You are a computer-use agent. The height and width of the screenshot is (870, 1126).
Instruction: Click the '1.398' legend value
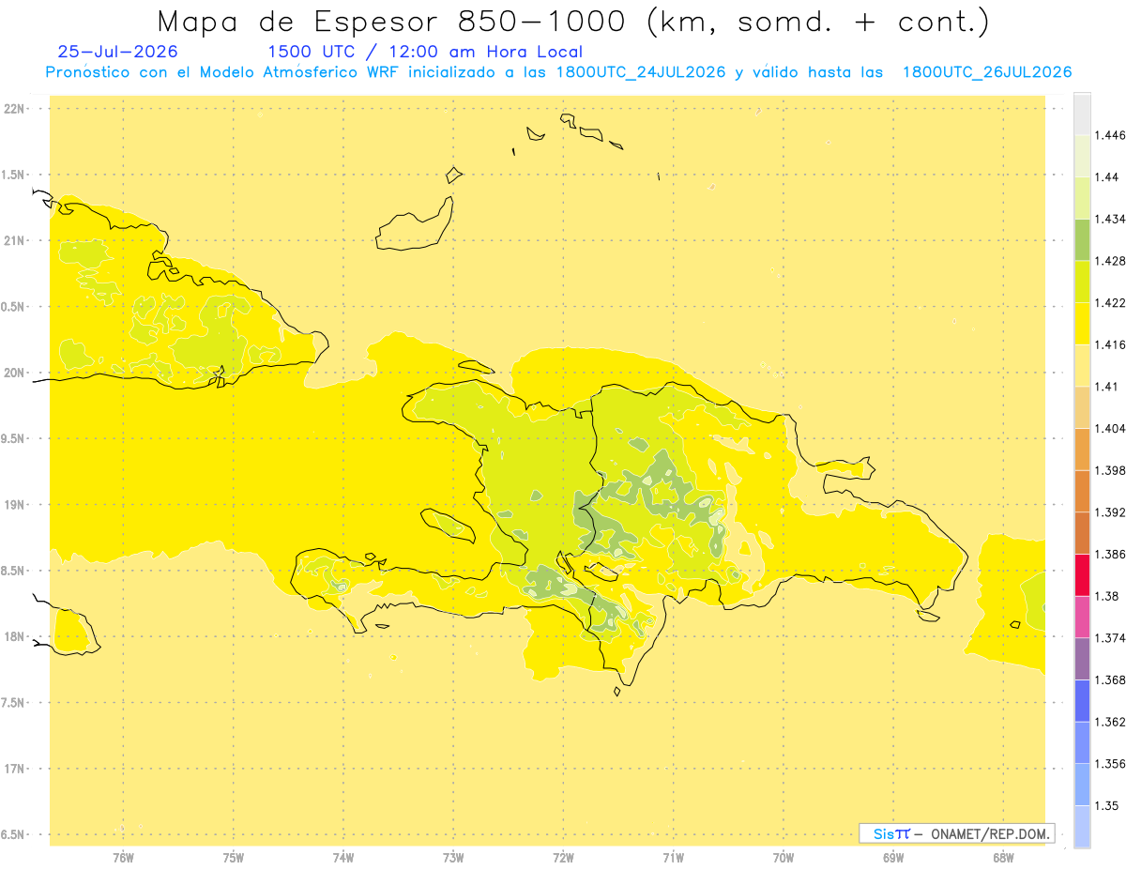click(x=1109, y=470)
